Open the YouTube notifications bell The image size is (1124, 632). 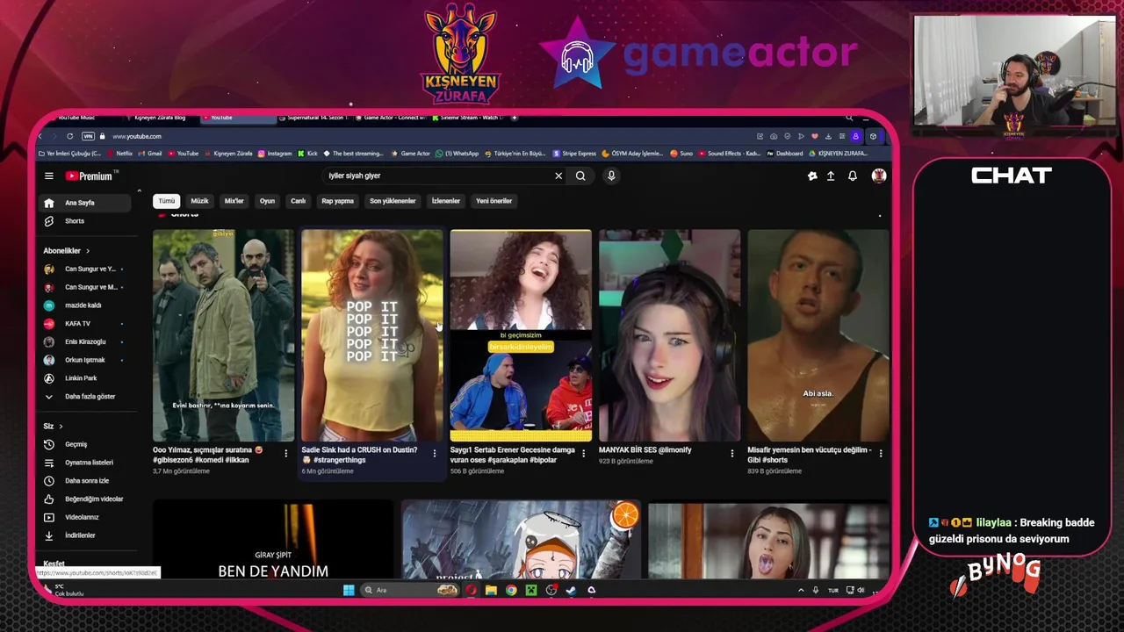pyautogui.click(x=852, y=176)
